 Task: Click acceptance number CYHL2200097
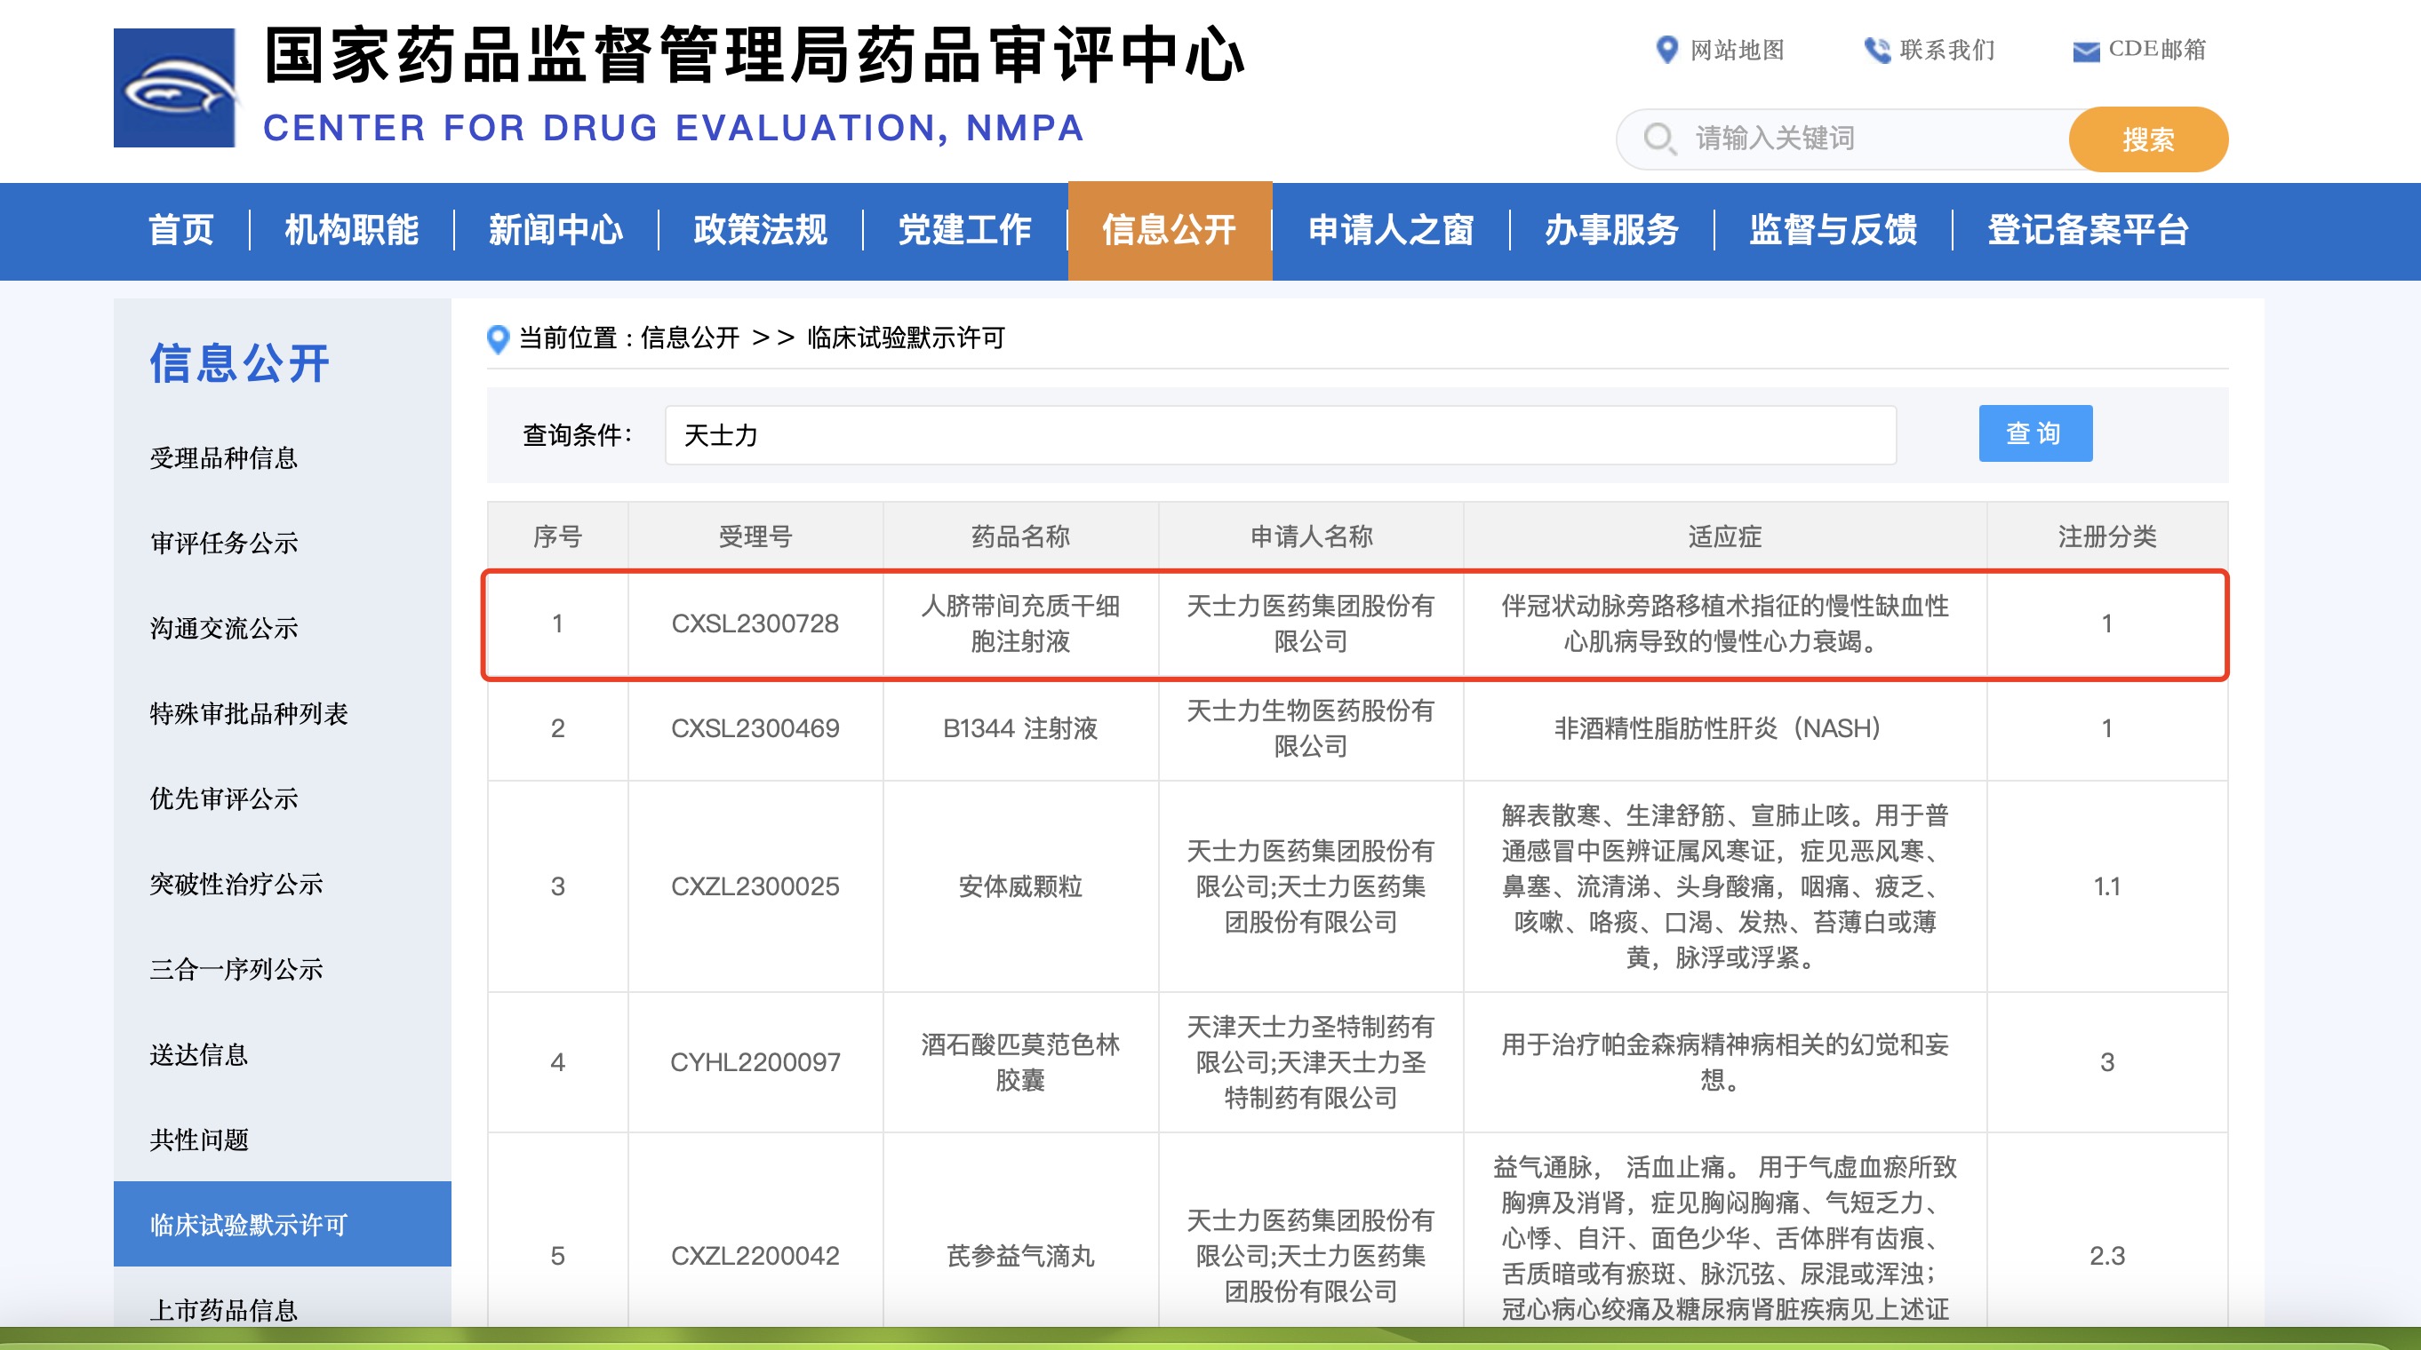click(755, 1062)
